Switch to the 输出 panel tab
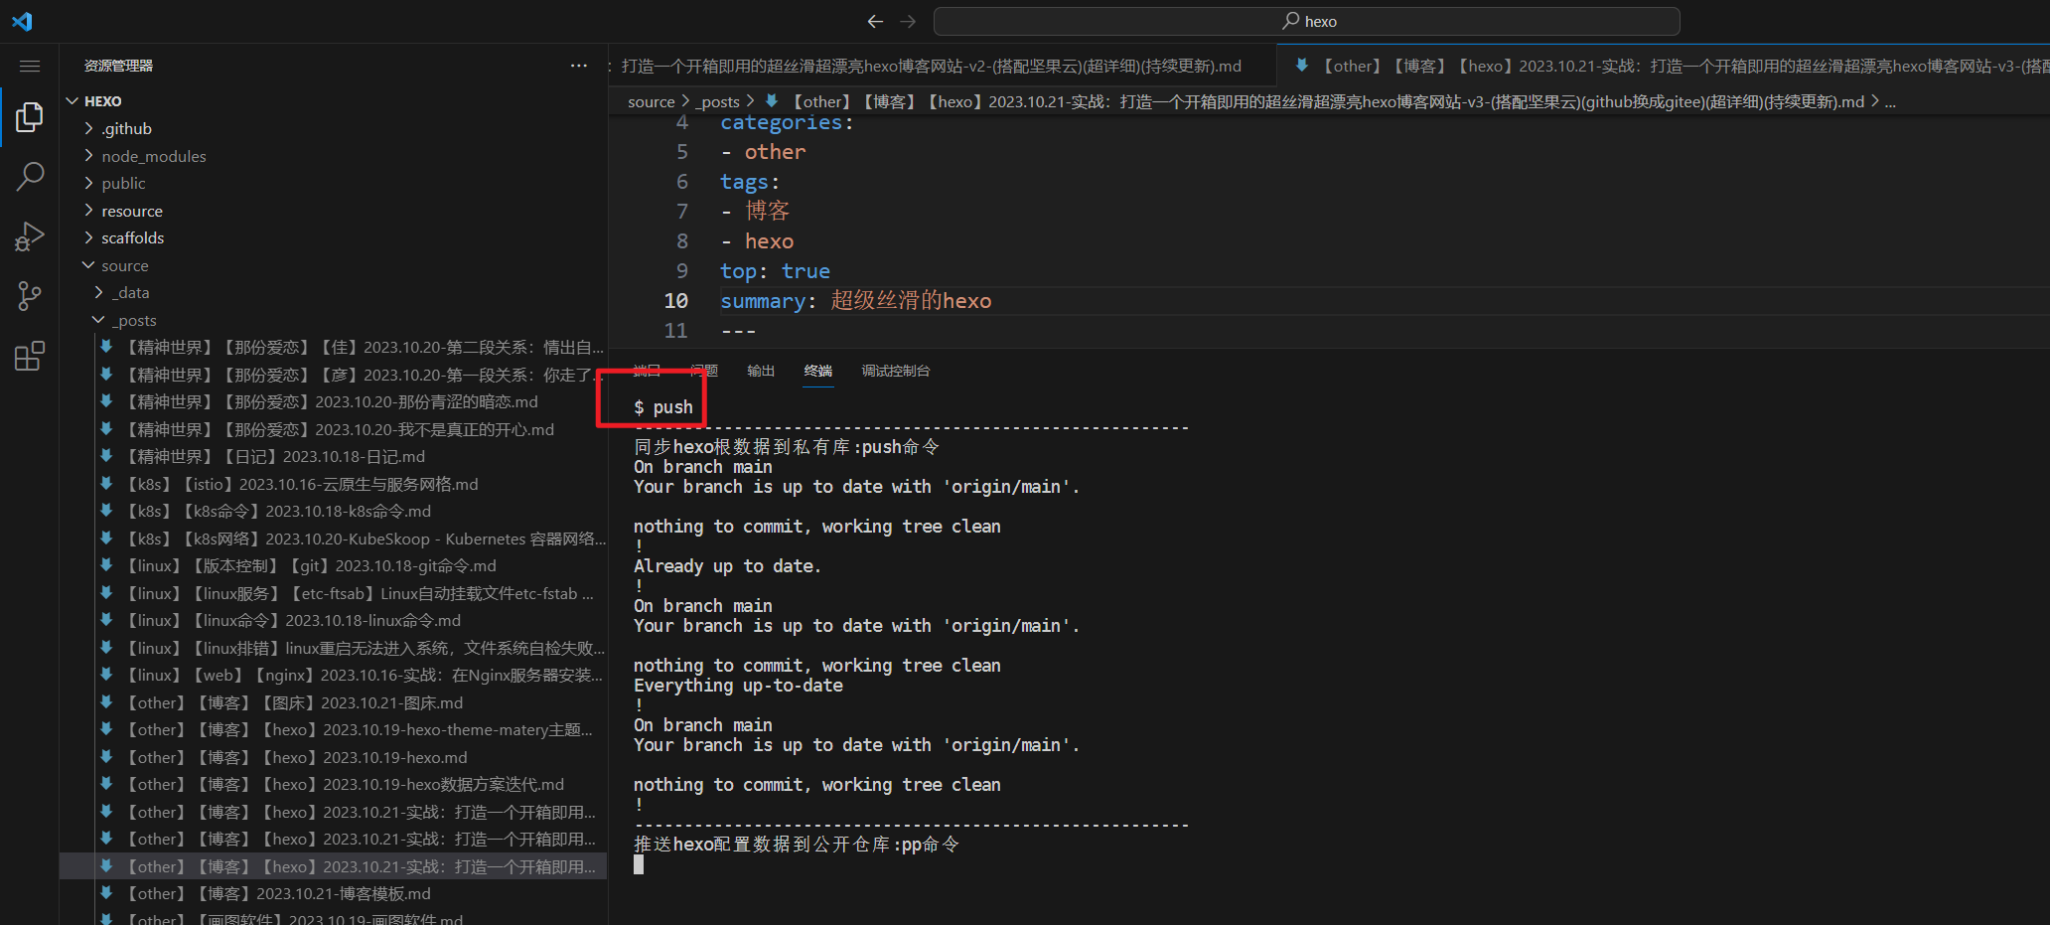Viewport: 2050px width, 925px height. tap(761, 371)
